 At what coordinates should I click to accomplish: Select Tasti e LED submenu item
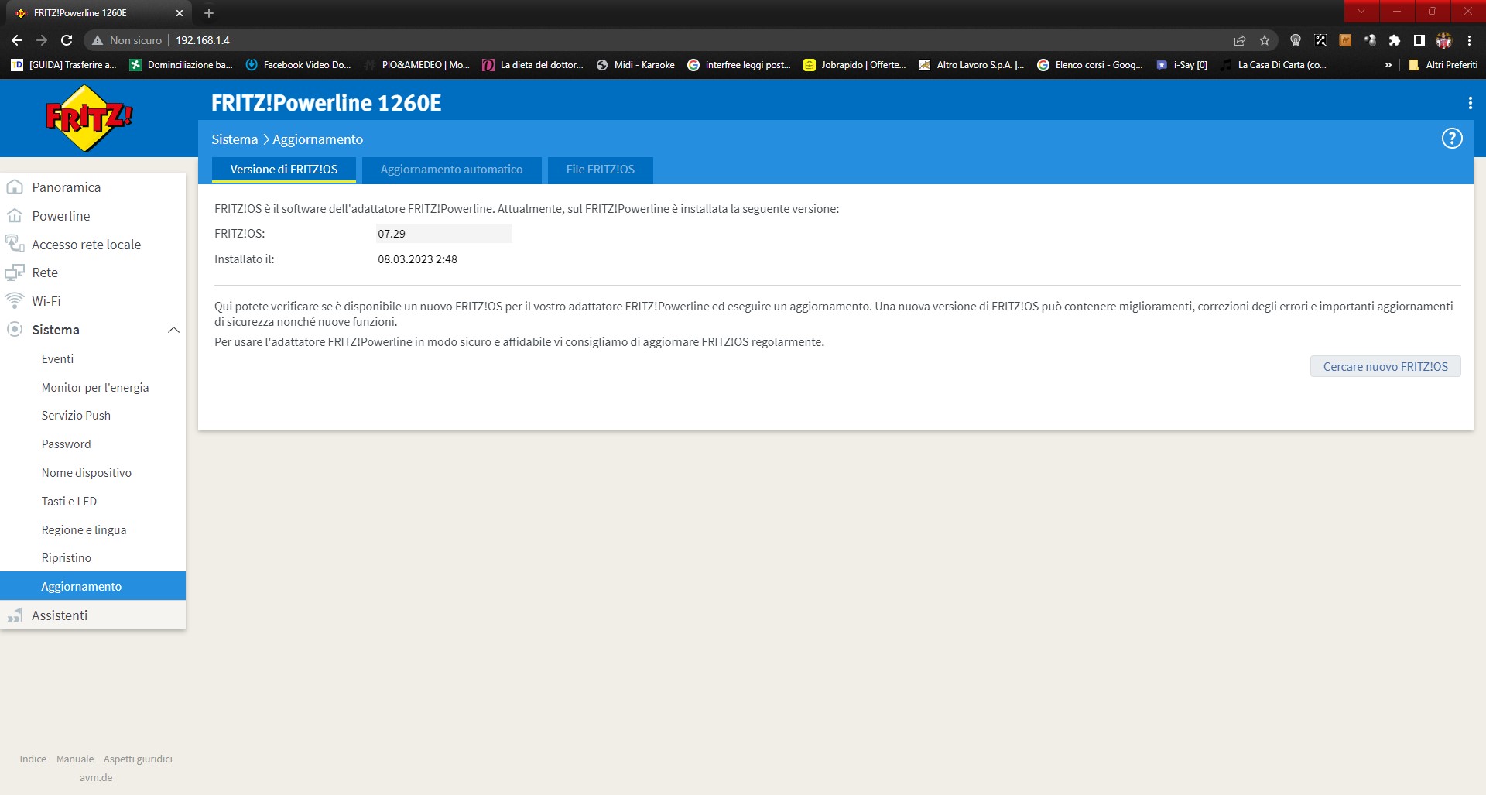point(69,502)
